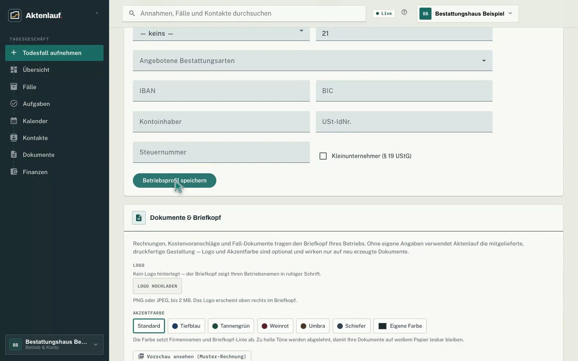578x361 pixels.
Task: Toggle the Kleinunternehmer (§ 19 UStG) checkbox
Action: [323, 156]
